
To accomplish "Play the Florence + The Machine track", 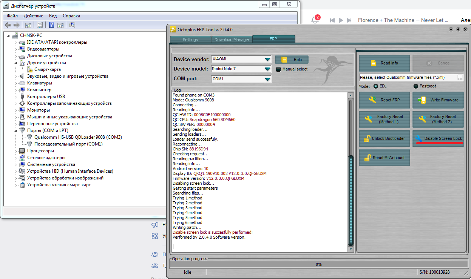I will click(x=341, y=20).
